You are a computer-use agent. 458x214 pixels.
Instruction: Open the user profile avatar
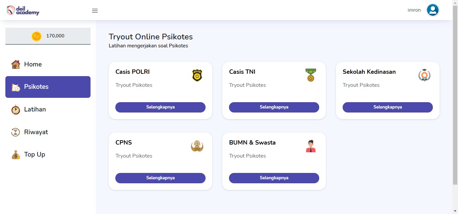click(433, 10)
